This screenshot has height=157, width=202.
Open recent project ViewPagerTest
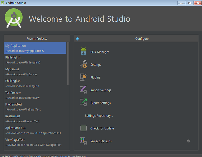(35, 142)
